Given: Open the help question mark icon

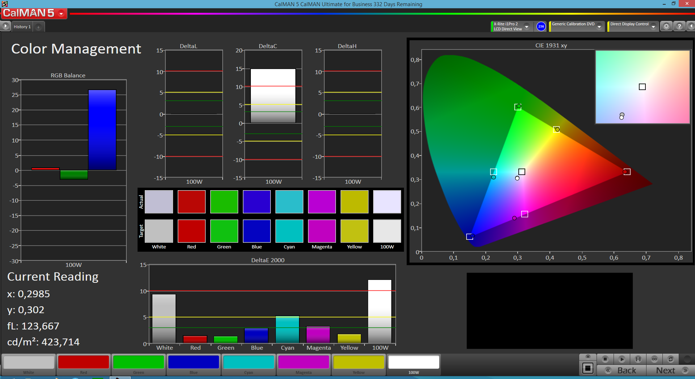Looking at the screenshot, I should point(679,26).
